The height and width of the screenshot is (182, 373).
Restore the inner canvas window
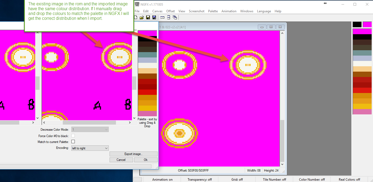(271, 27)
